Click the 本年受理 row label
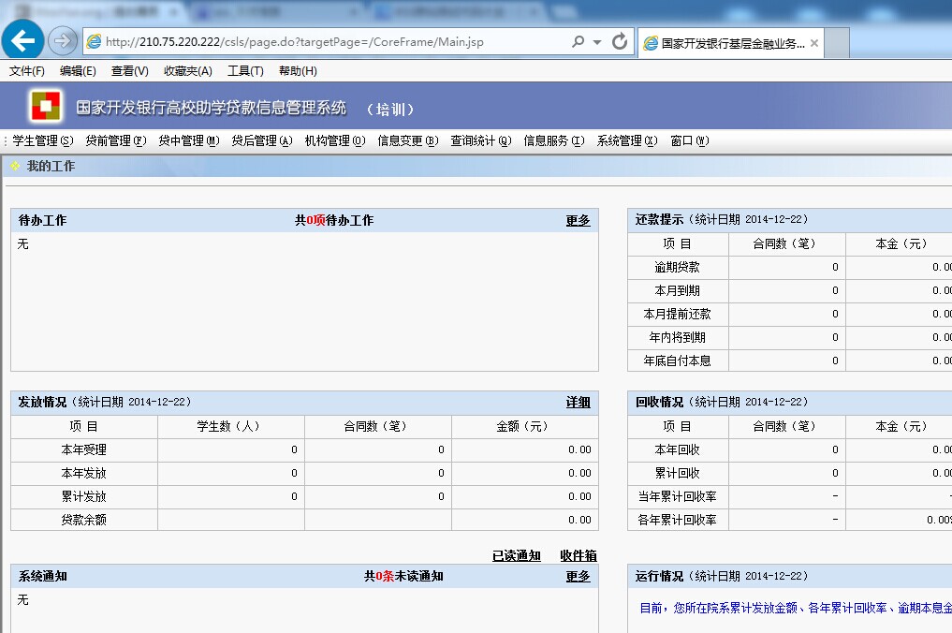This screenshot has width=952, height=633. tap(84, 450)
